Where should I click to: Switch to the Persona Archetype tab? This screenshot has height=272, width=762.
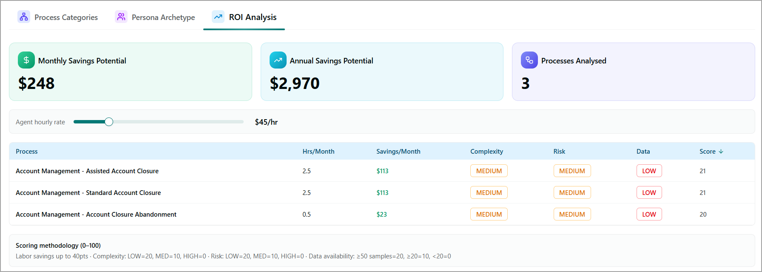(x=155, y=17)
